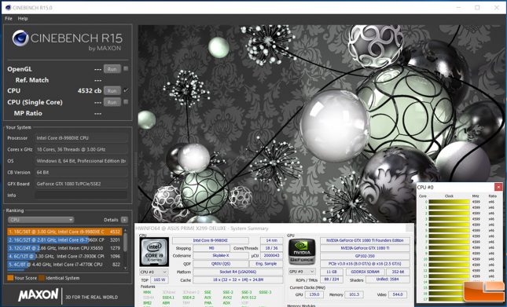This screenshot has height=307, width=507.
Task: Select ranking entry 5 Core i7-4770K
Action: click(x=64, y=265)
